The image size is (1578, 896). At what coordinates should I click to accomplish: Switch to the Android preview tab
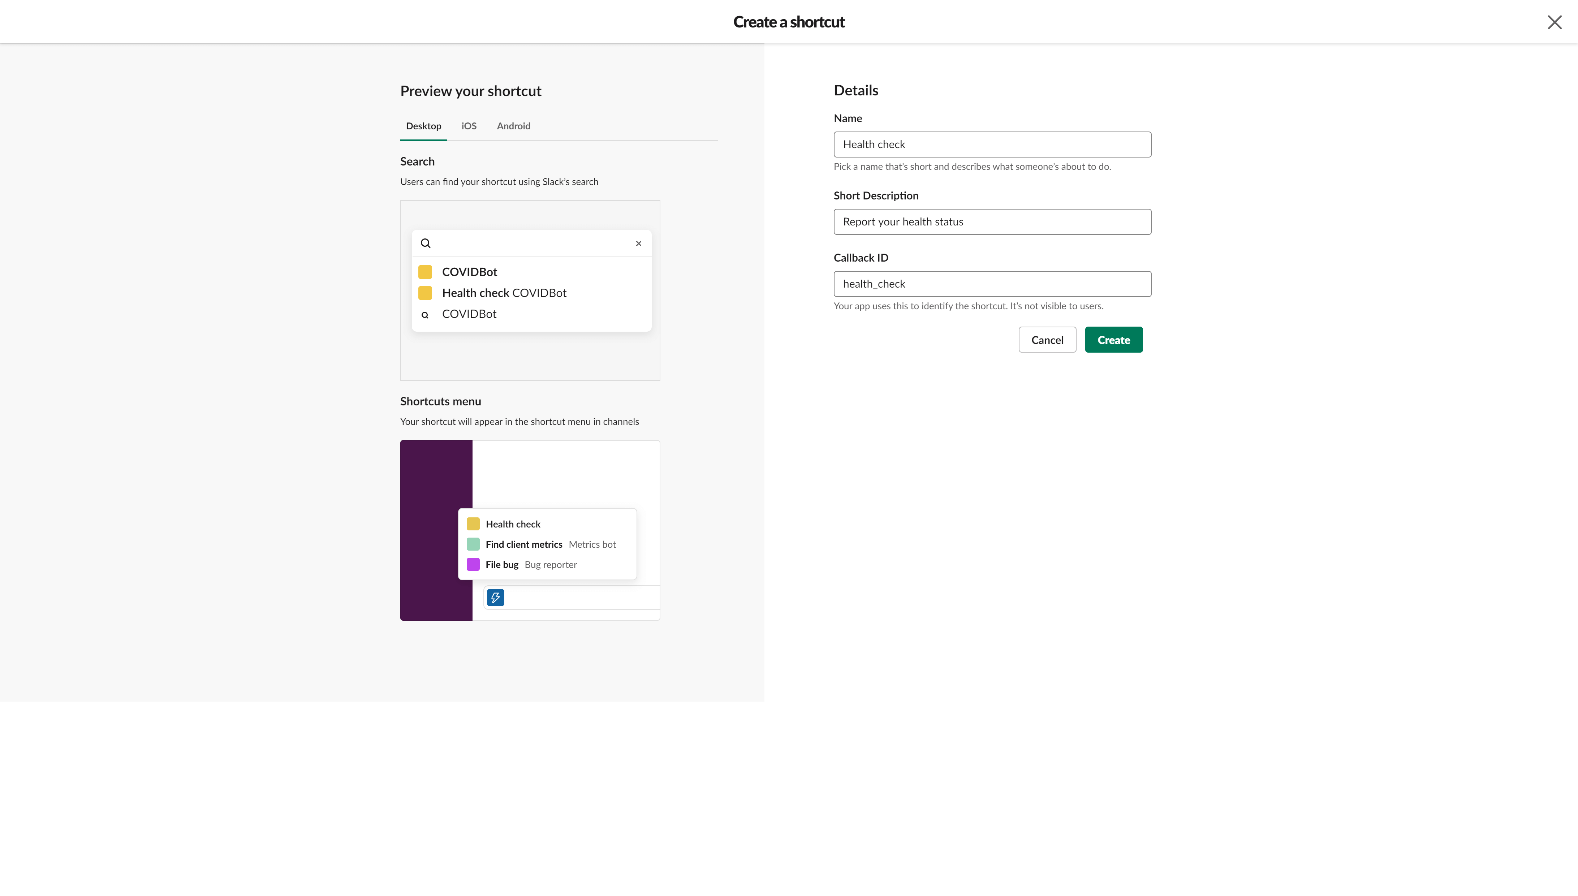click(513, 125)
